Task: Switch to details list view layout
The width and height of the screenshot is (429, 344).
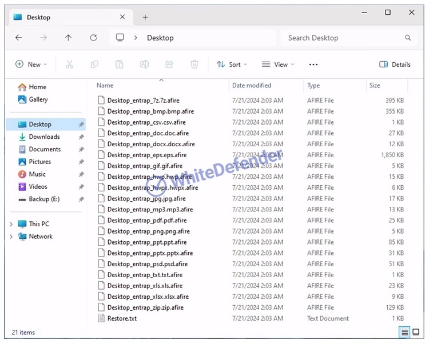Action: click(x=404, y=332)
